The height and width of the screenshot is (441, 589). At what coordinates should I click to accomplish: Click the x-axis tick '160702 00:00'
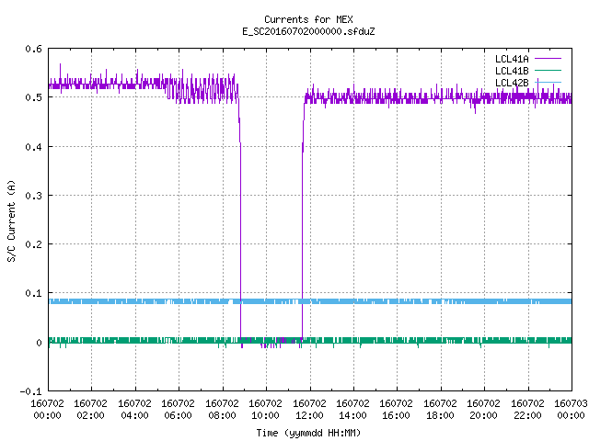click(x=47, y=410)
